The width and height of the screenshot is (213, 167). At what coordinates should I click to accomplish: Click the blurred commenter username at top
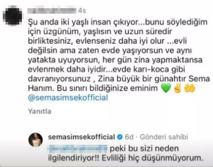(x=52, y=10)
